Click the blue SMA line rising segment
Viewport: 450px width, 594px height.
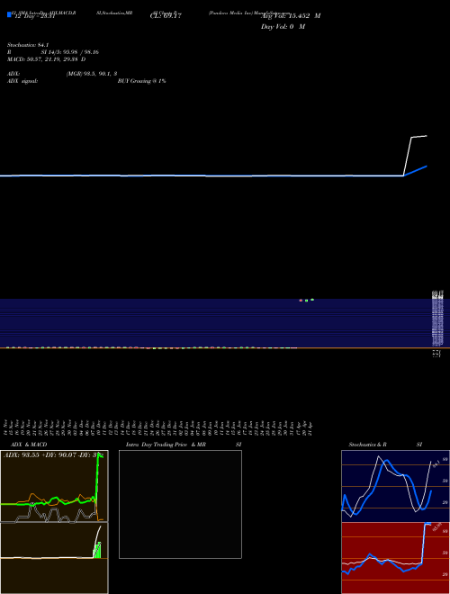[415, 171]
